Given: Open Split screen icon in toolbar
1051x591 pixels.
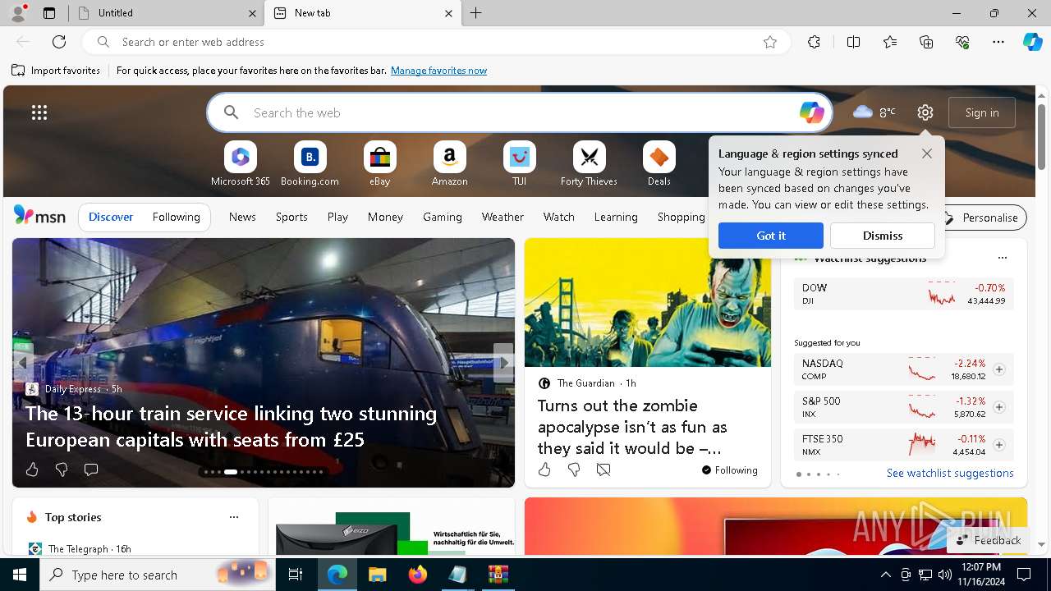Looking at the screenshot, I should pyautogui.click(x=853, y=42).
